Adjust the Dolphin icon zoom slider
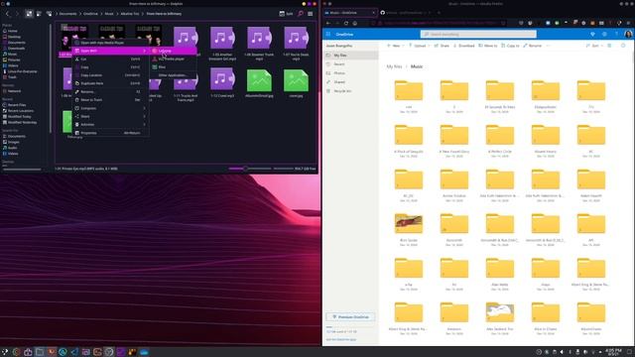The height and width of the screenshot is (357, 635). (x=249, y=169)
